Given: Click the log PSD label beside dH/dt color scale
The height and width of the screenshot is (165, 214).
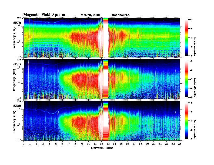Looking at the screenshot, I should (195, 46).
